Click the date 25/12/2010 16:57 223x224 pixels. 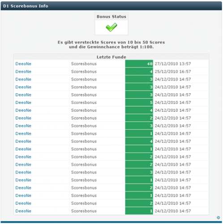point(173,72)
